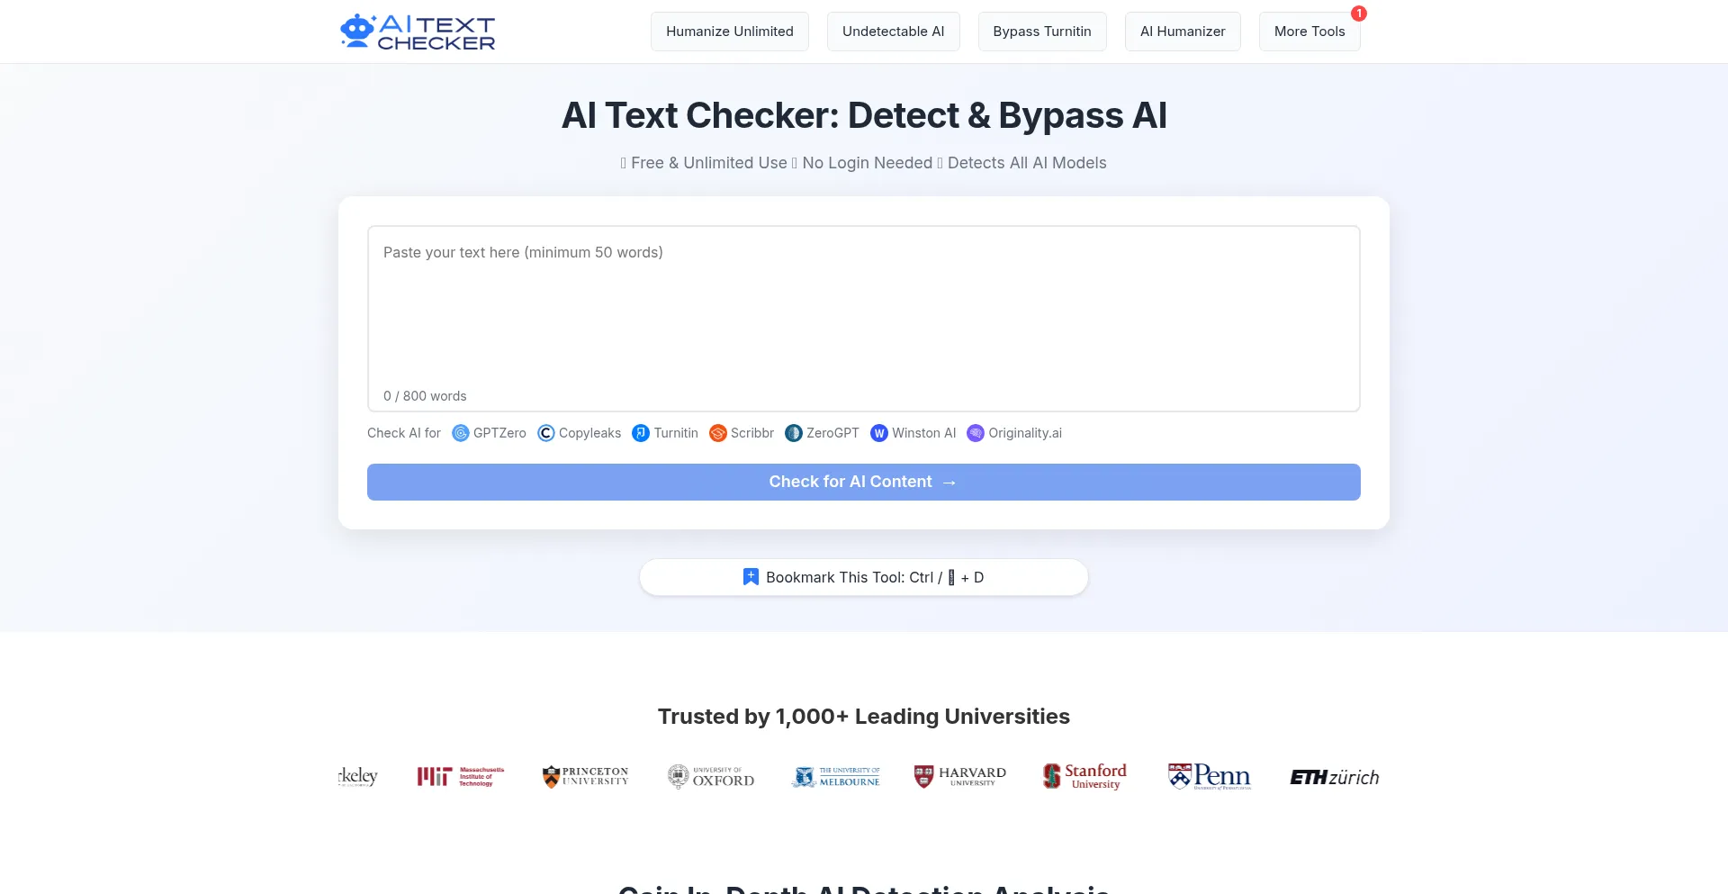Click the University of Oxford logo

coord(711,776)
